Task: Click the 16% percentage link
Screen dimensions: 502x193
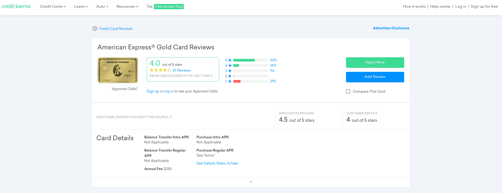Action: coord(273,65)
